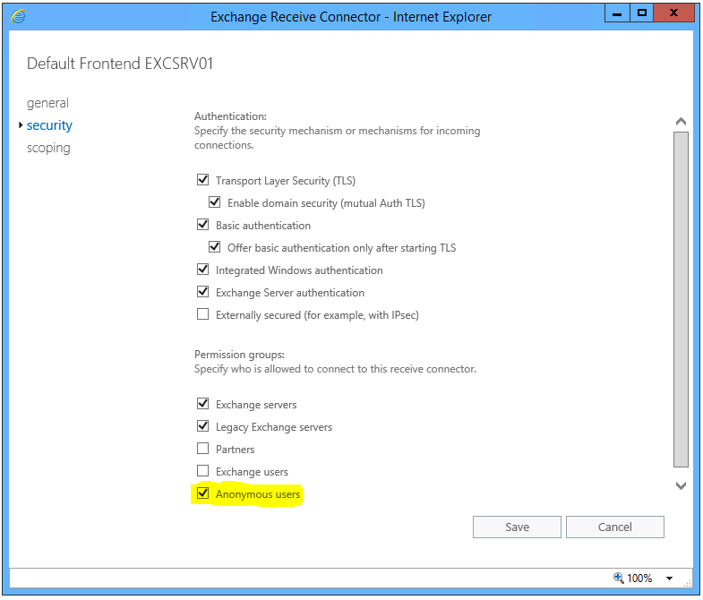
Task: Close the Exchange Receive Connector window
Action: click(673, 13)
